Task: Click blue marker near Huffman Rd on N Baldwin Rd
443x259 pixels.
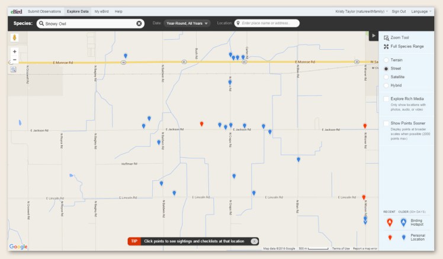Action: tap(159, 142)
